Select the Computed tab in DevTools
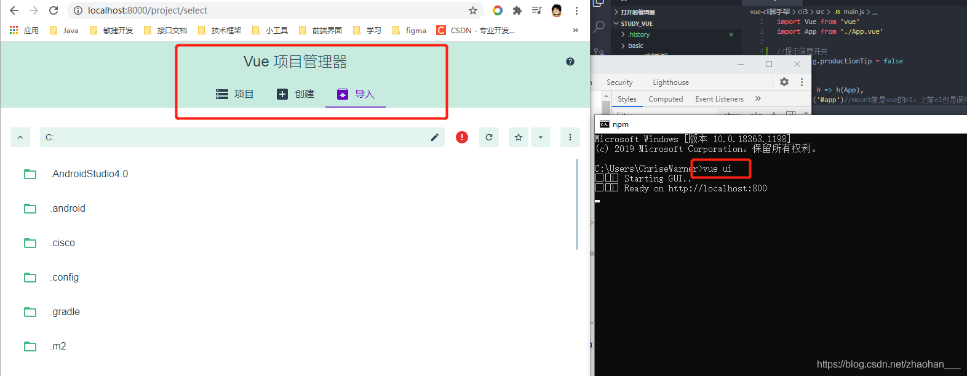This screenshot has width=967, height=376. point(666,99)
